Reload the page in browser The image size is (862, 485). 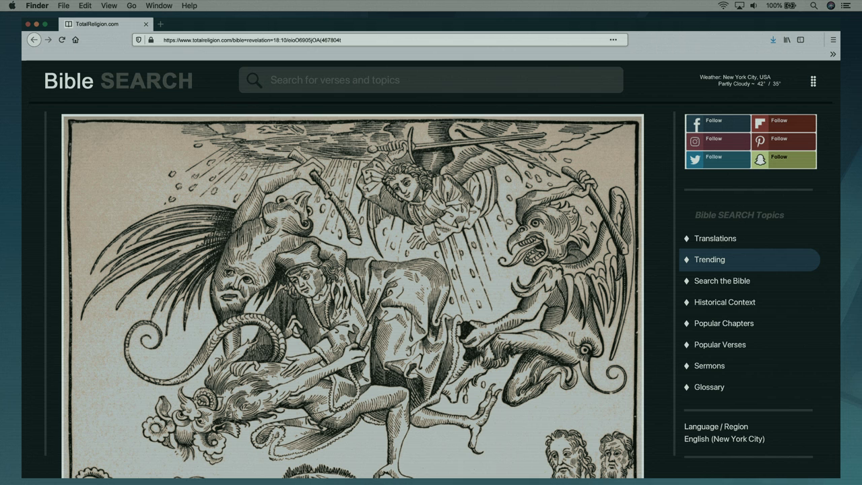coord(62,40)
